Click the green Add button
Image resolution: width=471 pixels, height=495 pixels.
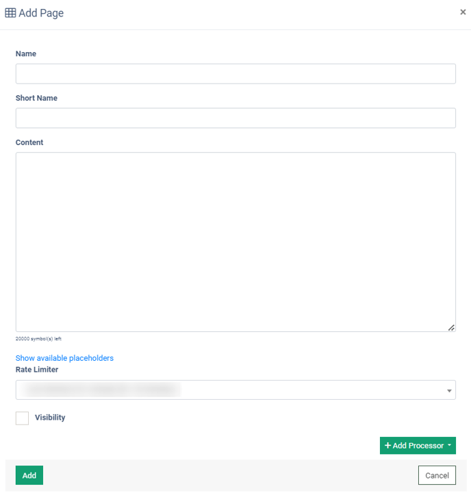tap(29, 475)
